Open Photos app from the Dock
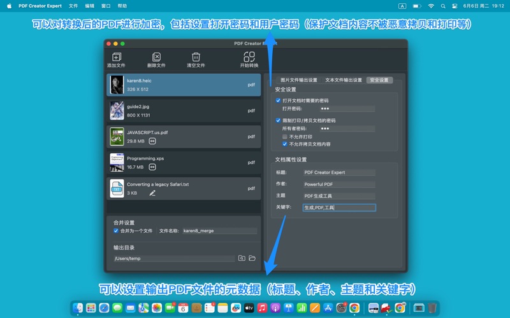Image resolution: width=510 pixels, height=318 pixels. tap(157, 308)
